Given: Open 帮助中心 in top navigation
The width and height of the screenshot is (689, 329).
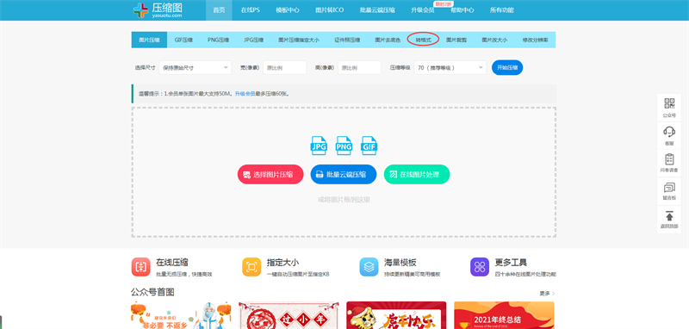Looking at the screenshot, I should [462, 10].
